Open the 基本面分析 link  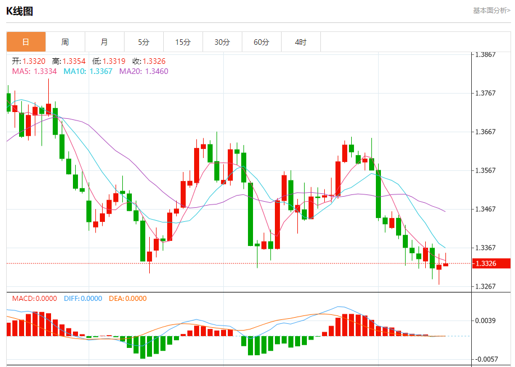coord(491,10)
